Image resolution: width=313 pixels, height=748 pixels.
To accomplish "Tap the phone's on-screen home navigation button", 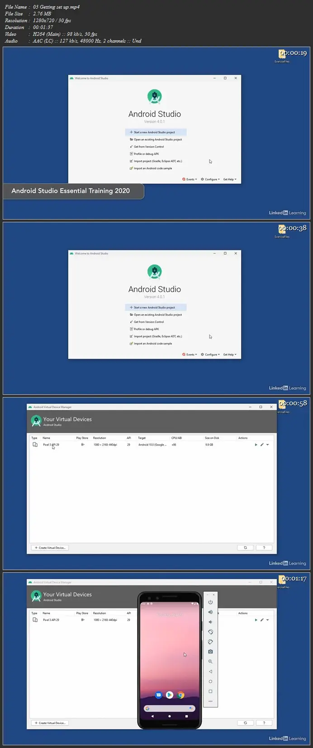I will coord(170,716).
